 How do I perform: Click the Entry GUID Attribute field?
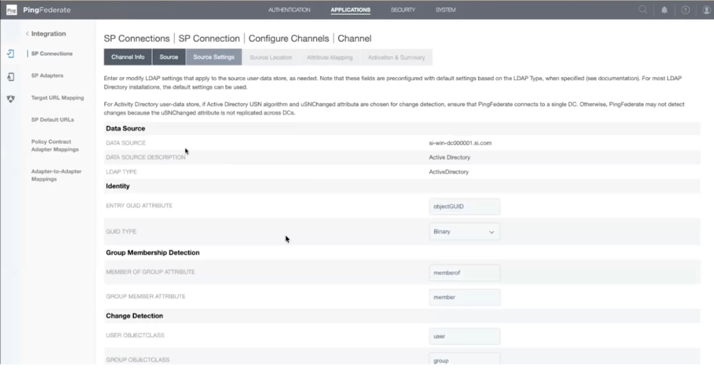464,206
